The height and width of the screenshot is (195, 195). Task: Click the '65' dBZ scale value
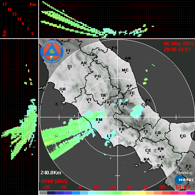point(187,187)
